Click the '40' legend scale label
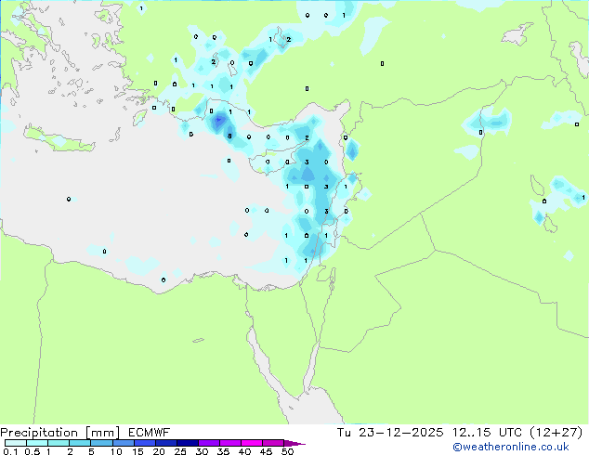 [244, 451]
